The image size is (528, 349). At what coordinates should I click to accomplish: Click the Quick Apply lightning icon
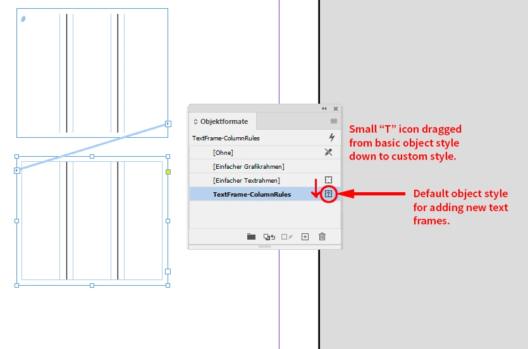click(332, 137)
